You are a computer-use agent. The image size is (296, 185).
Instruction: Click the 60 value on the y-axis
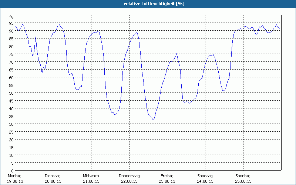coord(11,77)
